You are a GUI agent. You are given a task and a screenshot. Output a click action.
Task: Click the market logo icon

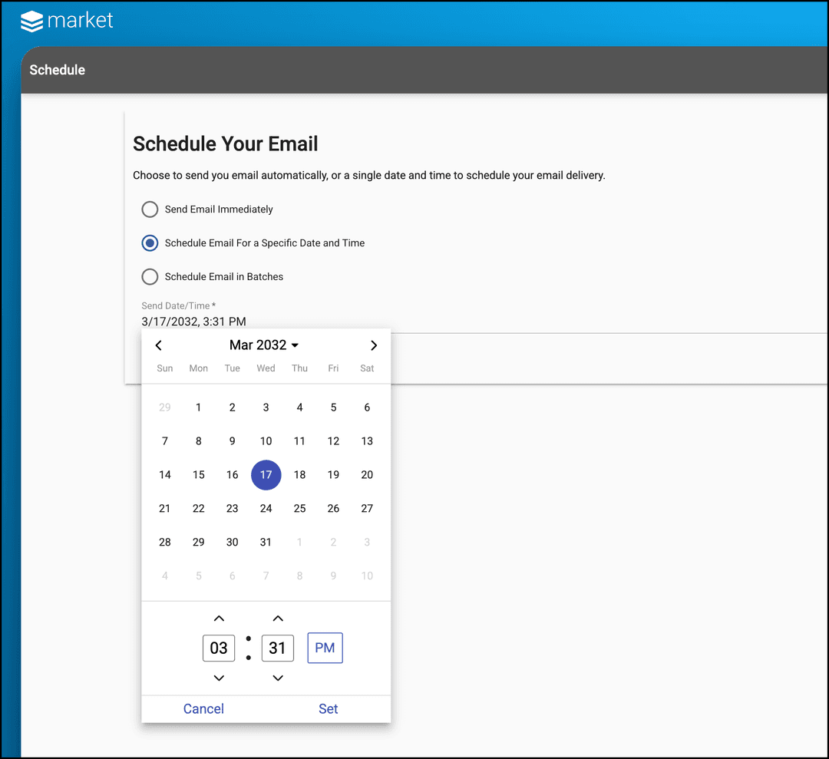point(31,21)
